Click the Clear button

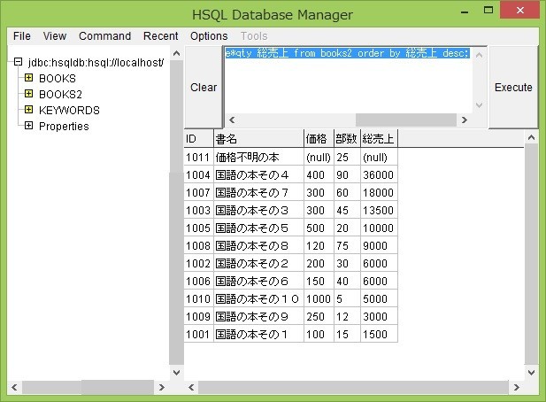point(204,87)
